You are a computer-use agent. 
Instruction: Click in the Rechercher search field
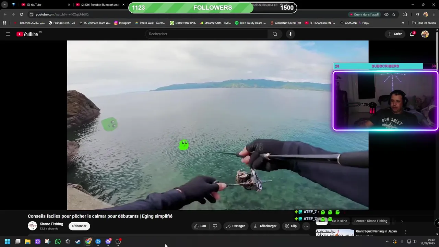[x=207, y=34]
